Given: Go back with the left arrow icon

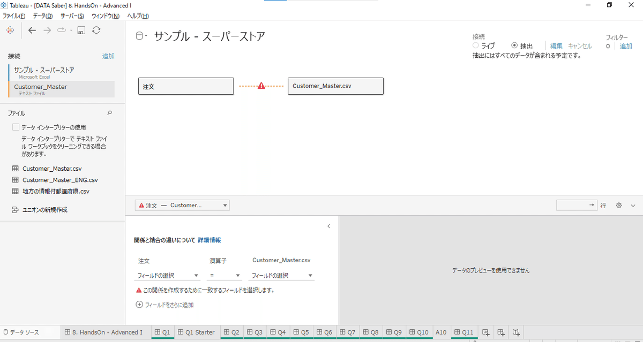Looking at the screenshot, I should [32, 31].
